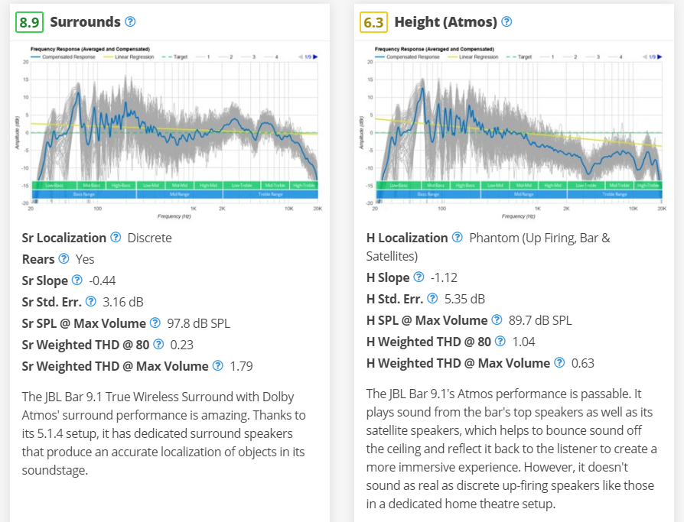The image size is (684, 522).
Task: Open H SPL @ Max Volume help icon
Action: [x=498, y=320]
